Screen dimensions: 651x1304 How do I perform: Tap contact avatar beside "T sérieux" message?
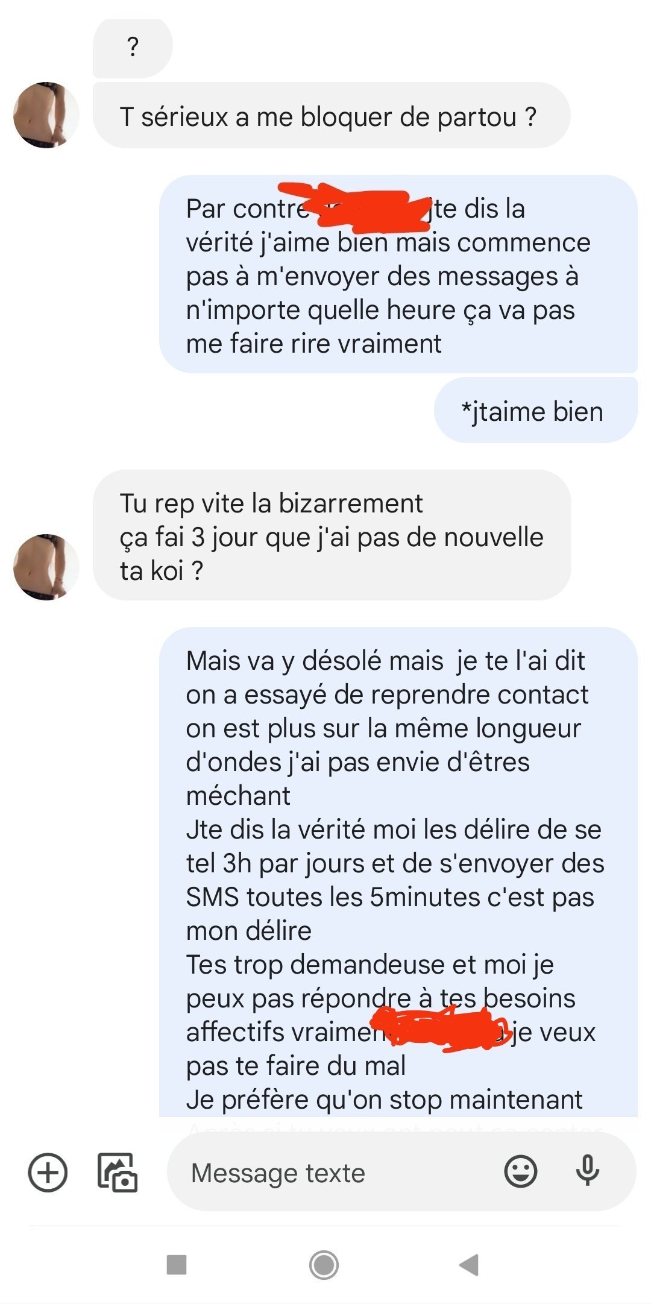pyautogui.click(x=46, y=115)
